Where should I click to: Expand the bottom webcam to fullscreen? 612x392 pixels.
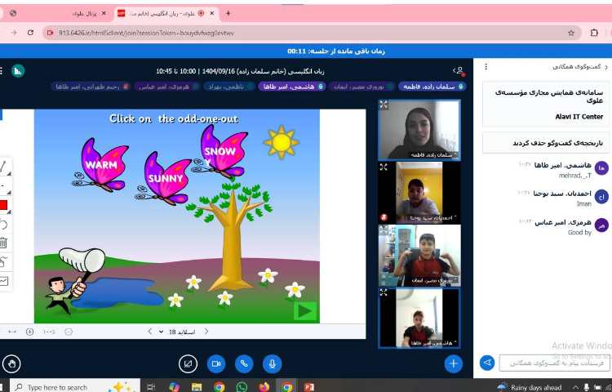[384, 292]
